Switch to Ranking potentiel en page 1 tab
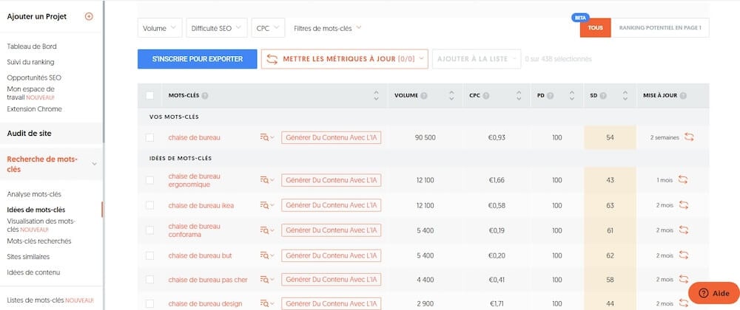The height and width of the screenshot is (310, 740). (x=660, y=28)
